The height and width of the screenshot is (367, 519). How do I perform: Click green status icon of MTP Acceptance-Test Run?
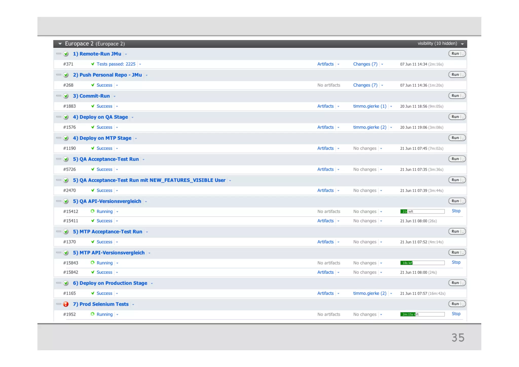[66, 232]
